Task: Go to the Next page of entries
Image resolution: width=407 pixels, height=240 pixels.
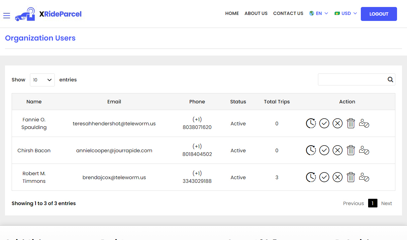Action: [x=386, y=203]
